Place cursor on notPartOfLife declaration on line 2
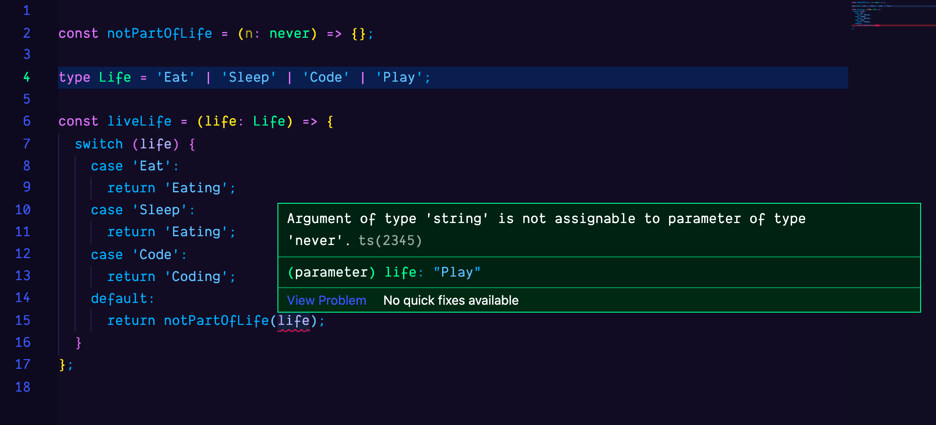Image resolution: width=936 pixels, height=425 pixels. click(x=159, y=34)
